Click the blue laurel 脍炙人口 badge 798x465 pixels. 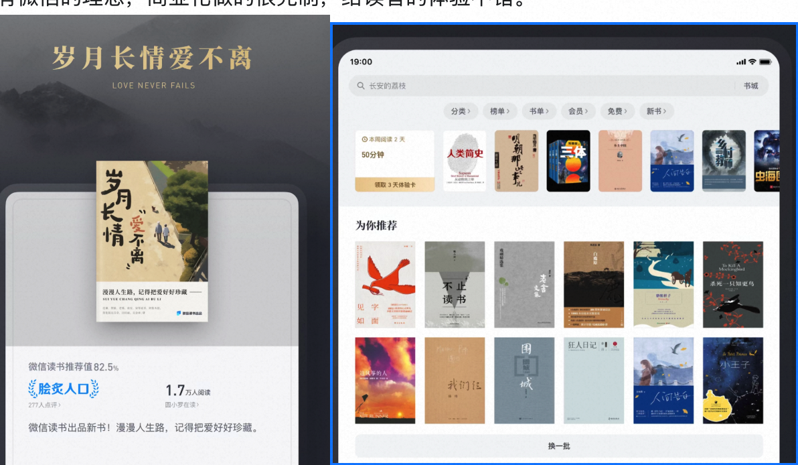(x=64, y=389)
